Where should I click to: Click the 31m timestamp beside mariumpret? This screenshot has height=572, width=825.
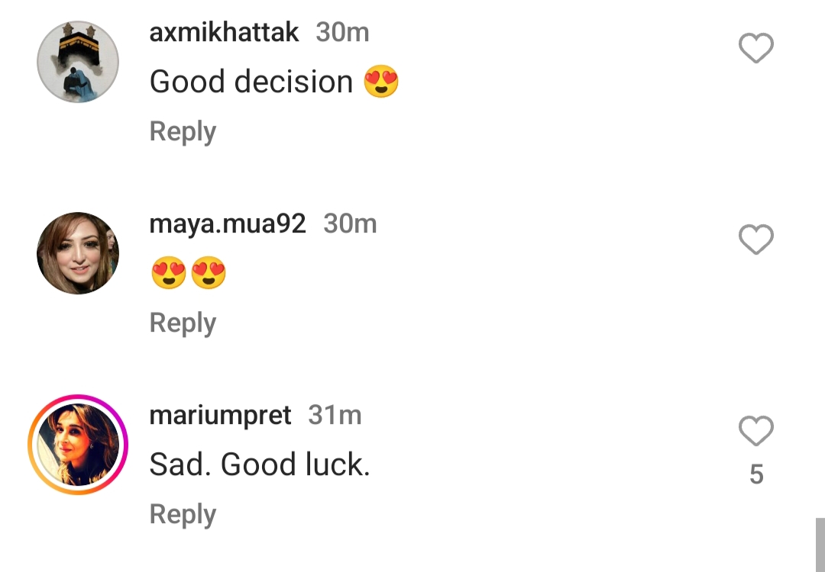click(x=335, y=416)
